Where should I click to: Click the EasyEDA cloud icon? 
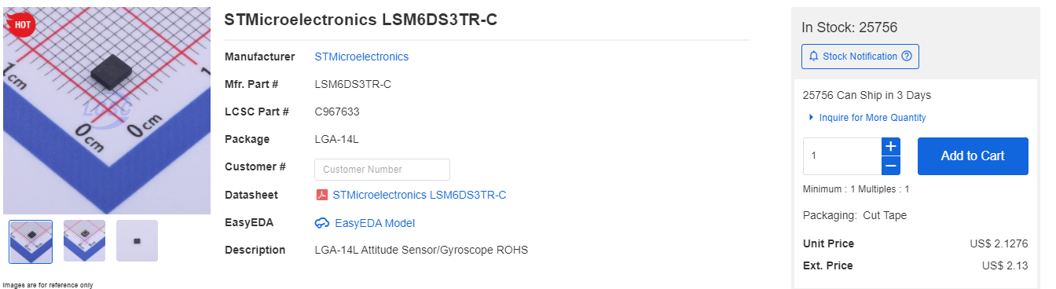tap(321, 223)
